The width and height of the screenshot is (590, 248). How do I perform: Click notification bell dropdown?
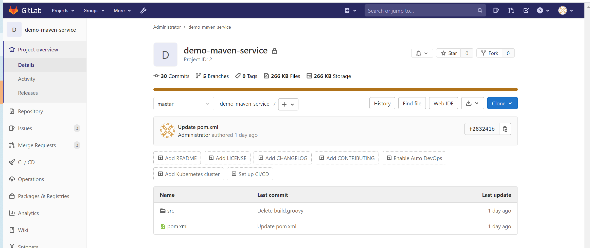tap(422, 53)
